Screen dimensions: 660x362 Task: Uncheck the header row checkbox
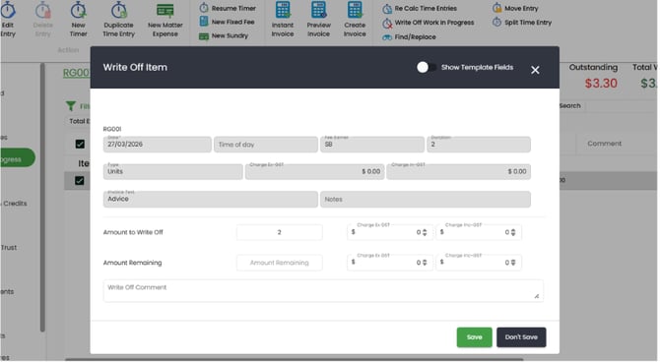(80, 144)
